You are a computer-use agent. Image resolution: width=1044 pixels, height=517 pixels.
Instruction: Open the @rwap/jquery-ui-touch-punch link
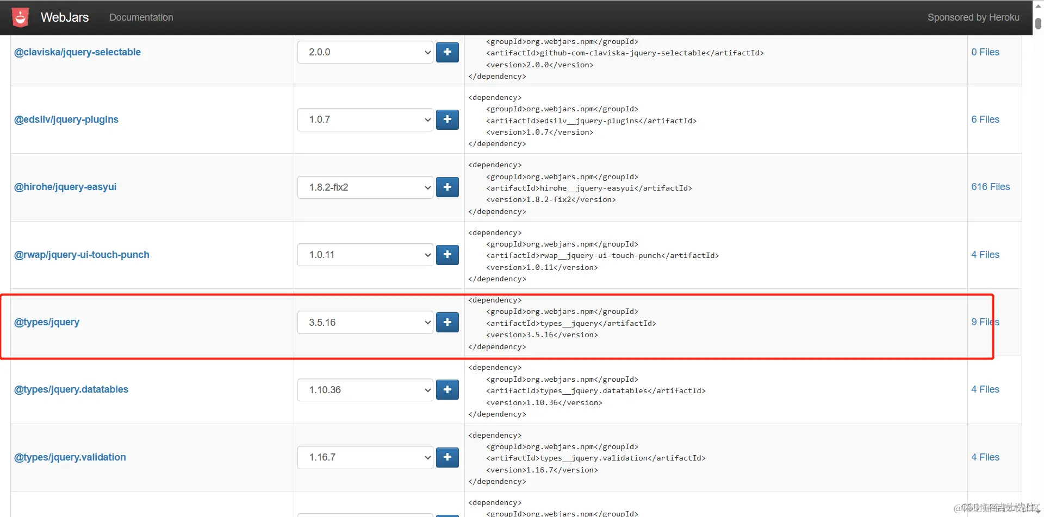[82, 255]
